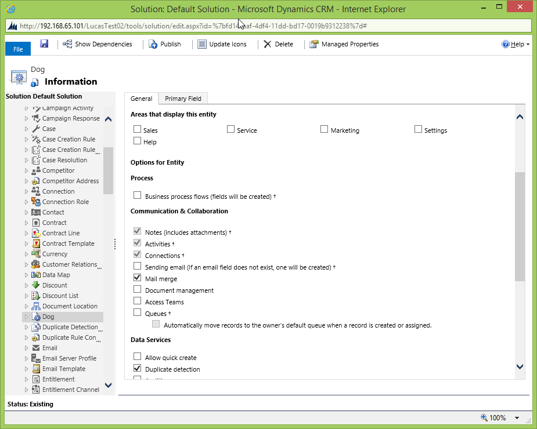Click the address bar URL field
The image size is (537, 429).
[269, 26]
